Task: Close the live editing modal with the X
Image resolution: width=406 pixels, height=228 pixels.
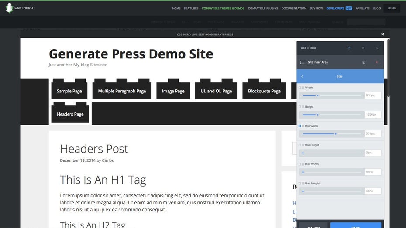Action: point(382,34)
